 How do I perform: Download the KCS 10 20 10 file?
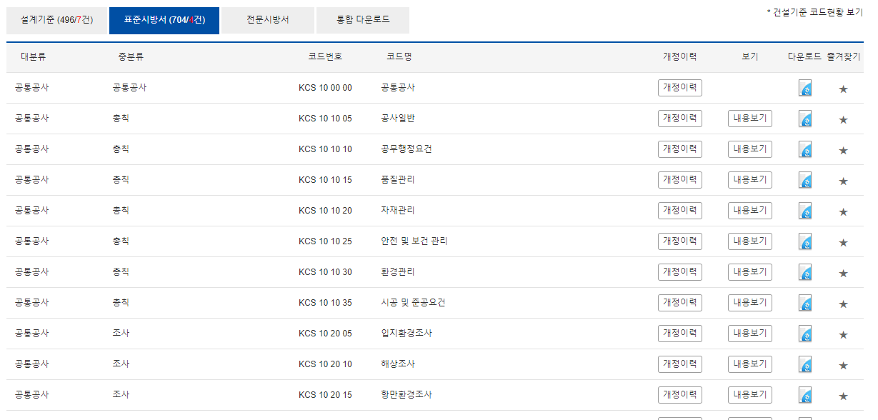point(805,364)
